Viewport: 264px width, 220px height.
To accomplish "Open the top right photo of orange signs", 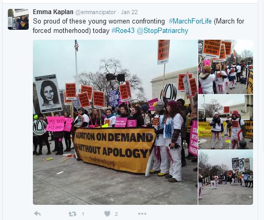I will (x=225, y=67).
